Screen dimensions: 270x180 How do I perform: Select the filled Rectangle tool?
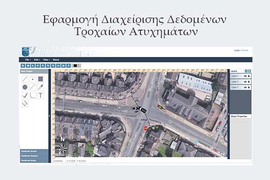click(40, 79)
